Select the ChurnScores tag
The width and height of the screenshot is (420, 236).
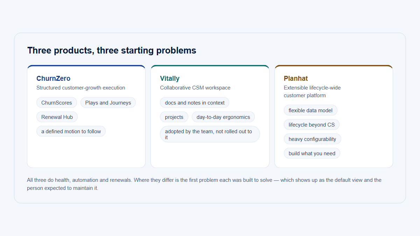(57, 102)
